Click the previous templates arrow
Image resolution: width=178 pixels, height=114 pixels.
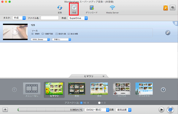coord(15,90)
